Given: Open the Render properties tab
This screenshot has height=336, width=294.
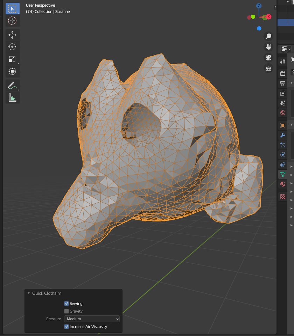Looking at the screenshot, I should coord(283,73).
